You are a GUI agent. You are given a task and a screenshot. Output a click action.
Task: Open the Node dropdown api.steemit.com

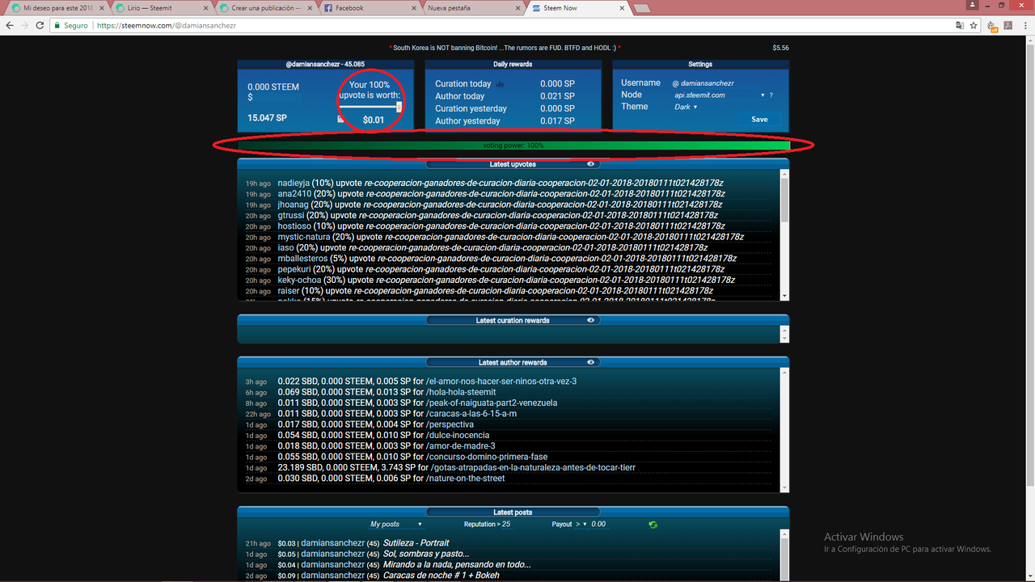719,95
